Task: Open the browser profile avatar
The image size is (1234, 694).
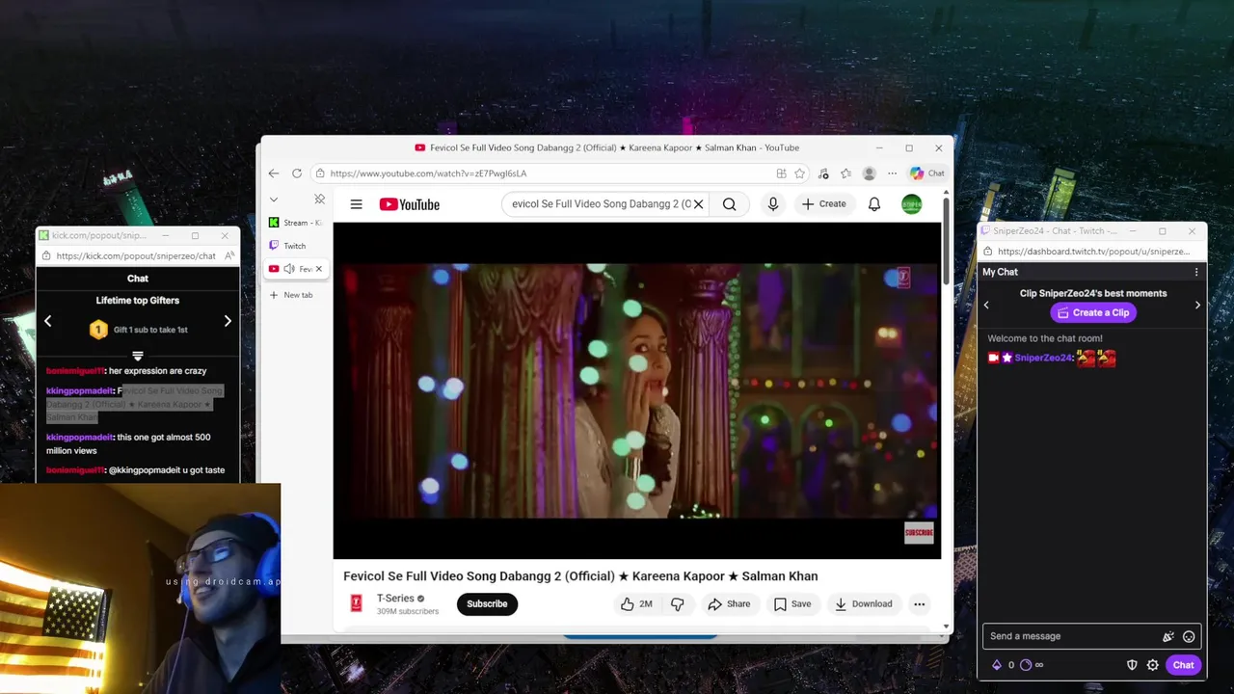Action: coord(869,173)
